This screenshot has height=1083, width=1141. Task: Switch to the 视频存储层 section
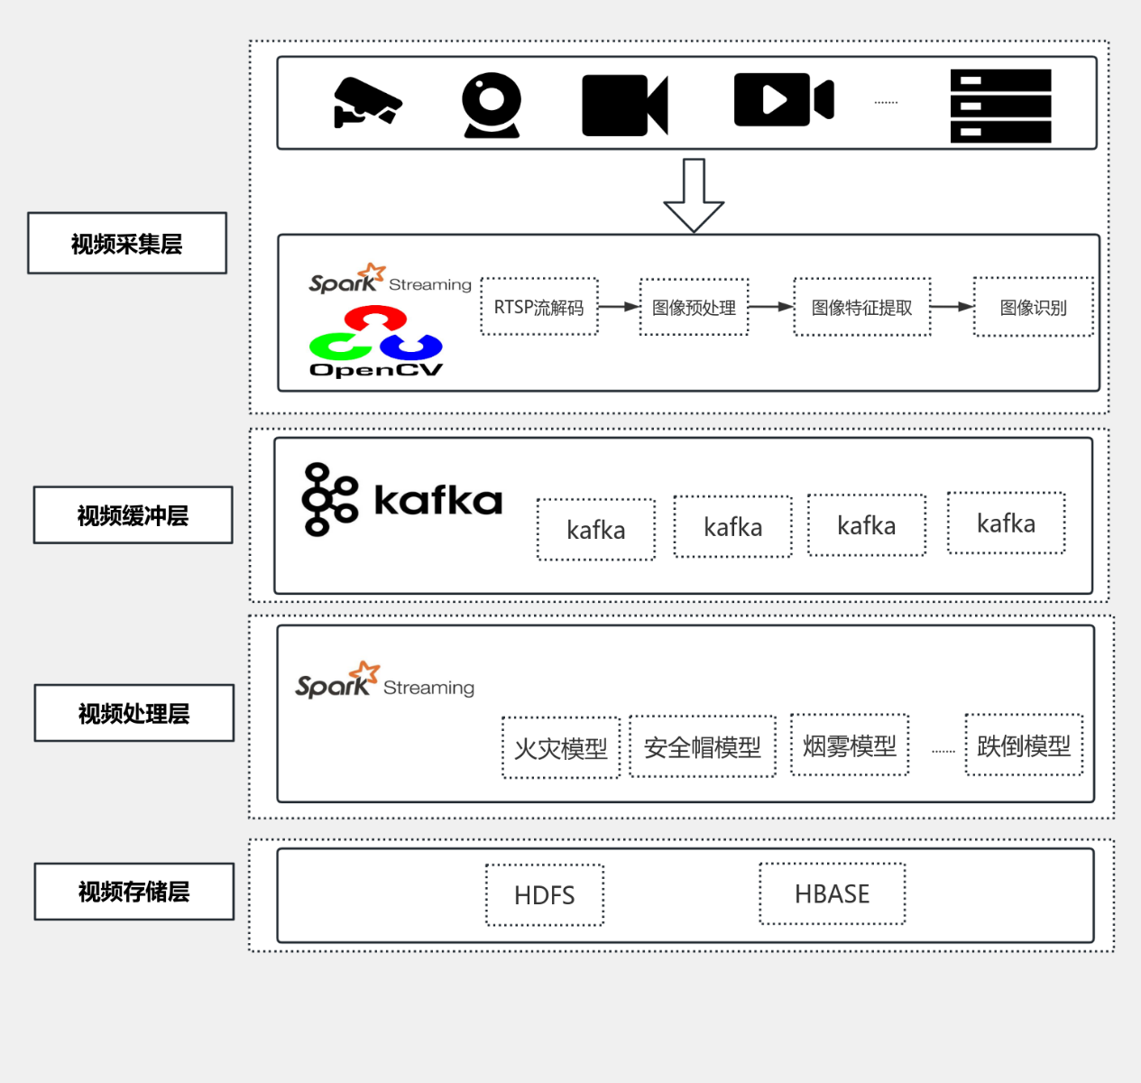tap(133, 891)
